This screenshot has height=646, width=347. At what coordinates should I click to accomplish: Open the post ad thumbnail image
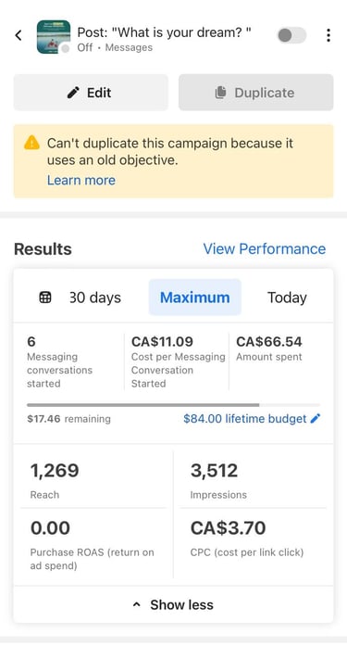pyautogui.click(x=54, y=37)
